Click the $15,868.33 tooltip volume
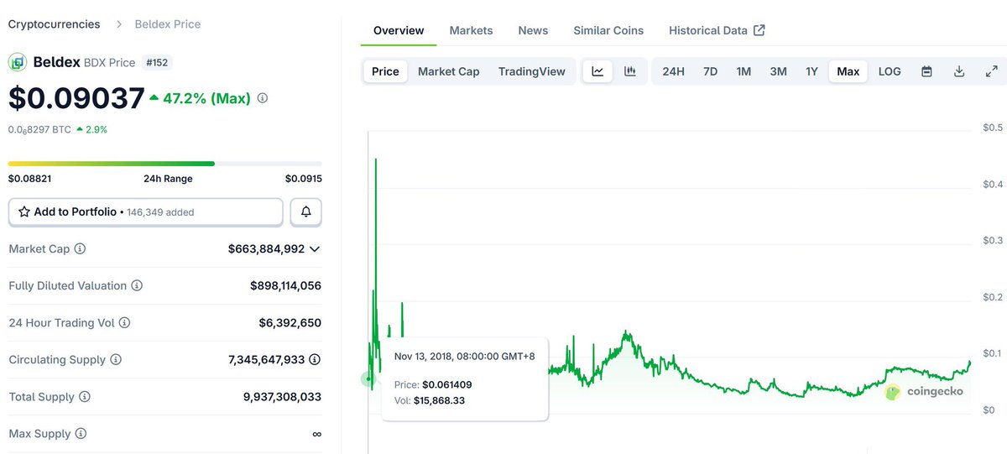The height and width of the screenshot is (454, 1007). point(439,400)
